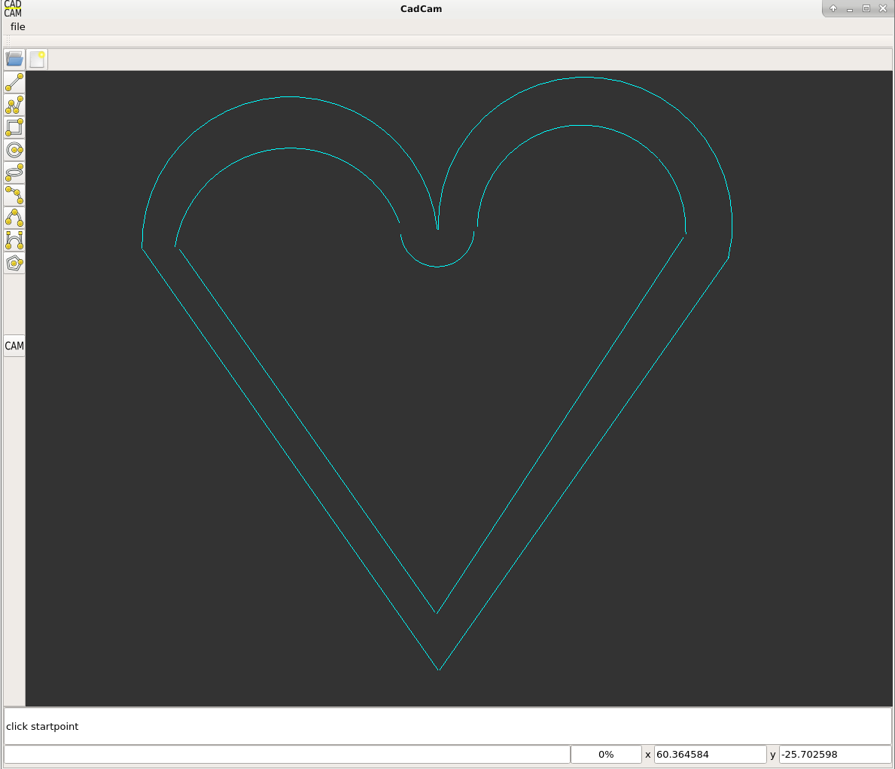
Task: Click the toolbar drag handle below the file menu
Action: [8, 41]
